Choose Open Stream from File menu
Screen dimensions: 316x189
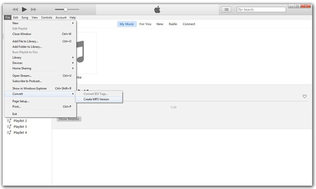pos(41,76)
